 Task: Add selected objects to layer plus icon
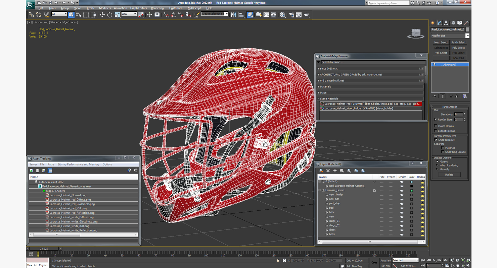coord(335,171)
